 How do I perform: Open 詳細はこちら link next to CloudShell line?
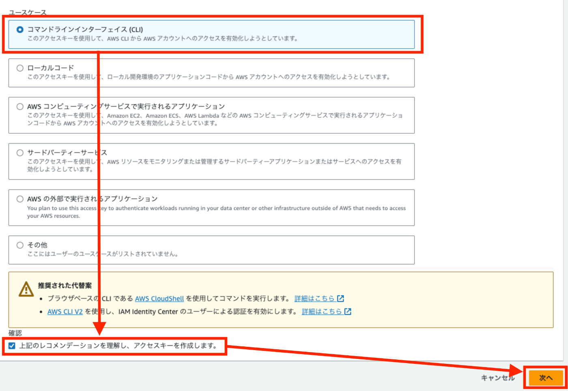(x=314, y=299)
